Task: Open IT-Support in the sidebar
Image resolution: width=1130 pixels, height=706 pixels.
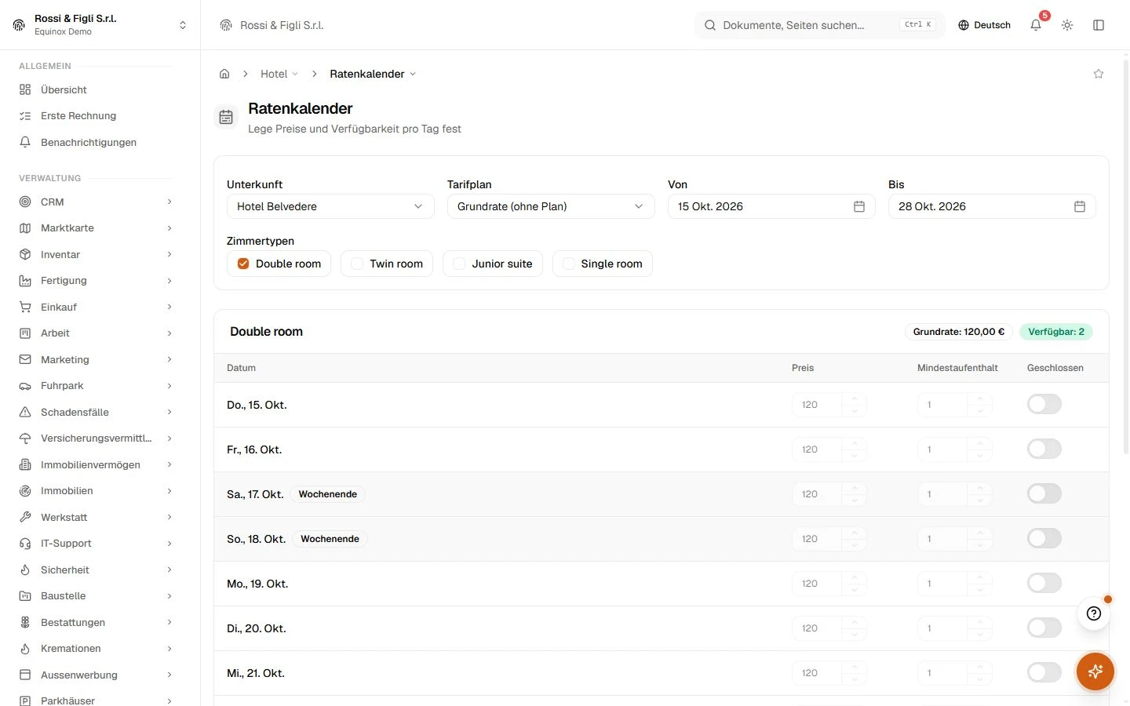Action: coord(96,544)
